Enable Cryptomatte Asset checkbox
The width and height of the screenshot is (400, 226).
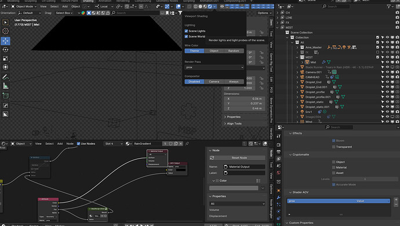[334, 173]
